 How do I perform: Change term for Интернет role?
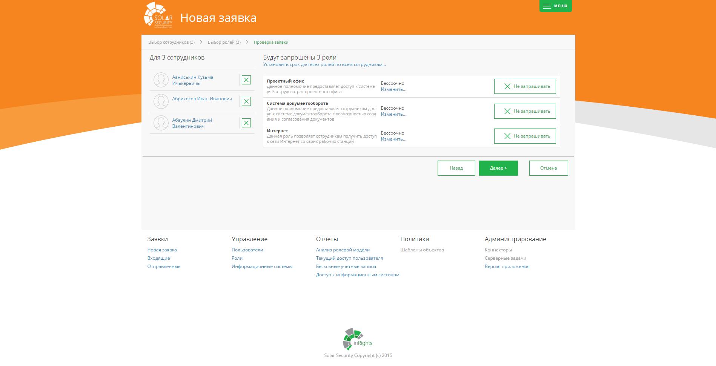point(393,139)
